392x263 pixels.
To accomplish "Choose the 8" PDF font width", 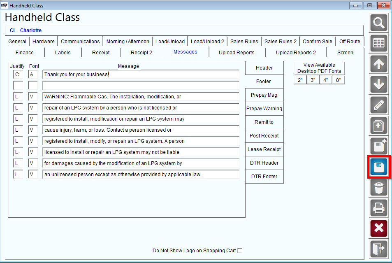I will tap(338, 80).
